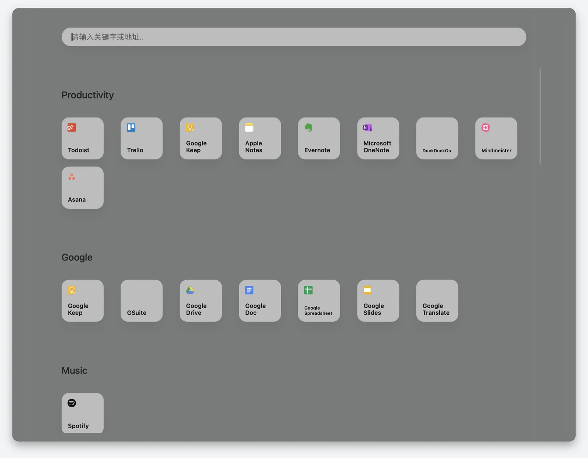Open the Microsoft OneNote icon
This screenshot has width=588, height=458.
(367, 127)
